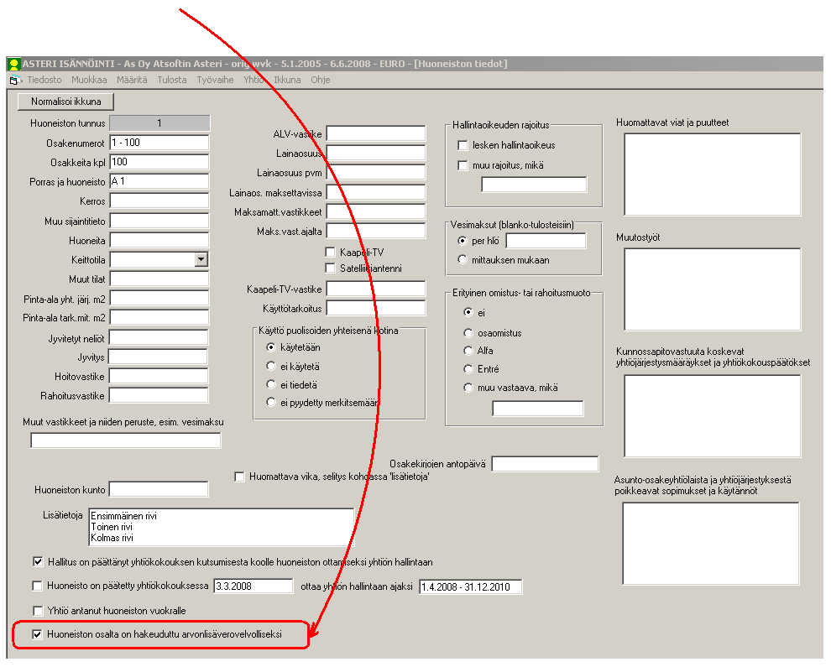Click the per hlö amount field
The image size is (831, 667).
tap(546, 241)
